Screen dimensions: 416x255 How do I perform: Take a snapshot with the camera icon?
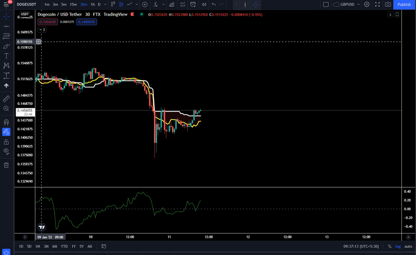point(388,4)
